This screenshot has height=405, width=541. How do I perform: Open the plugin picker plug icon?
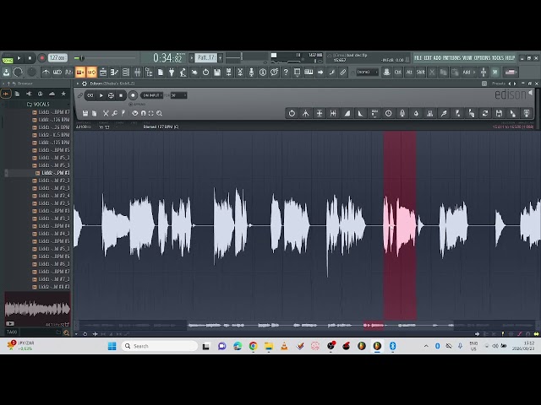click(172, 73)
